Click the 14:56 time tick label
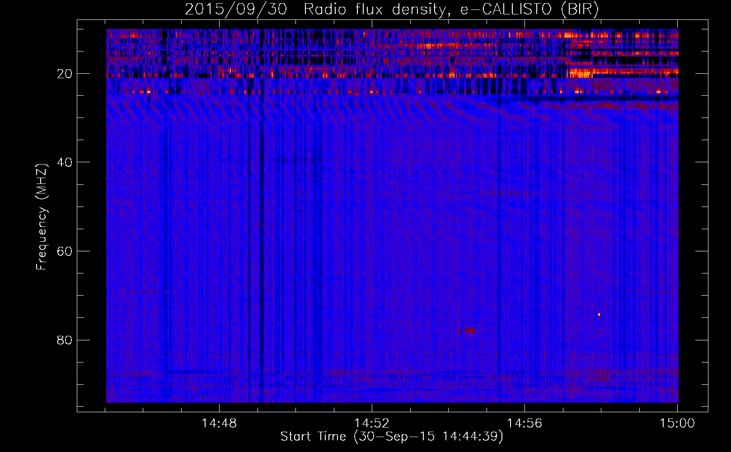The image size is (731, 452). point(525,423)
